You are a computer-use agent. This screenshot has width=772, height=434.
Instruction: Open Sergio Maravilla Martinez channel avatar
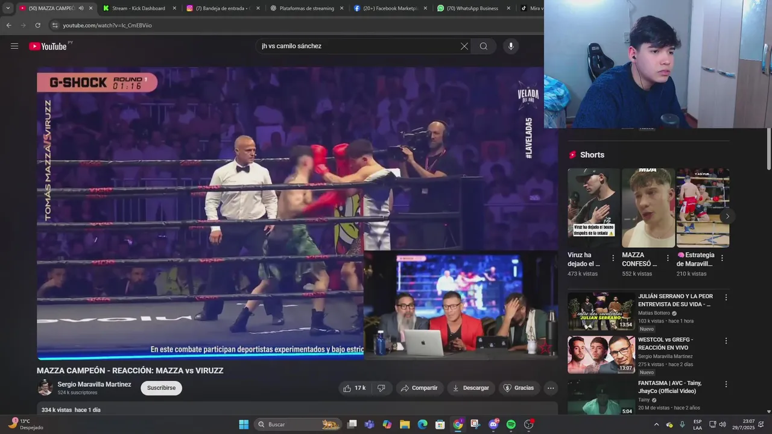pyautogui.click(x=45, y=388)
